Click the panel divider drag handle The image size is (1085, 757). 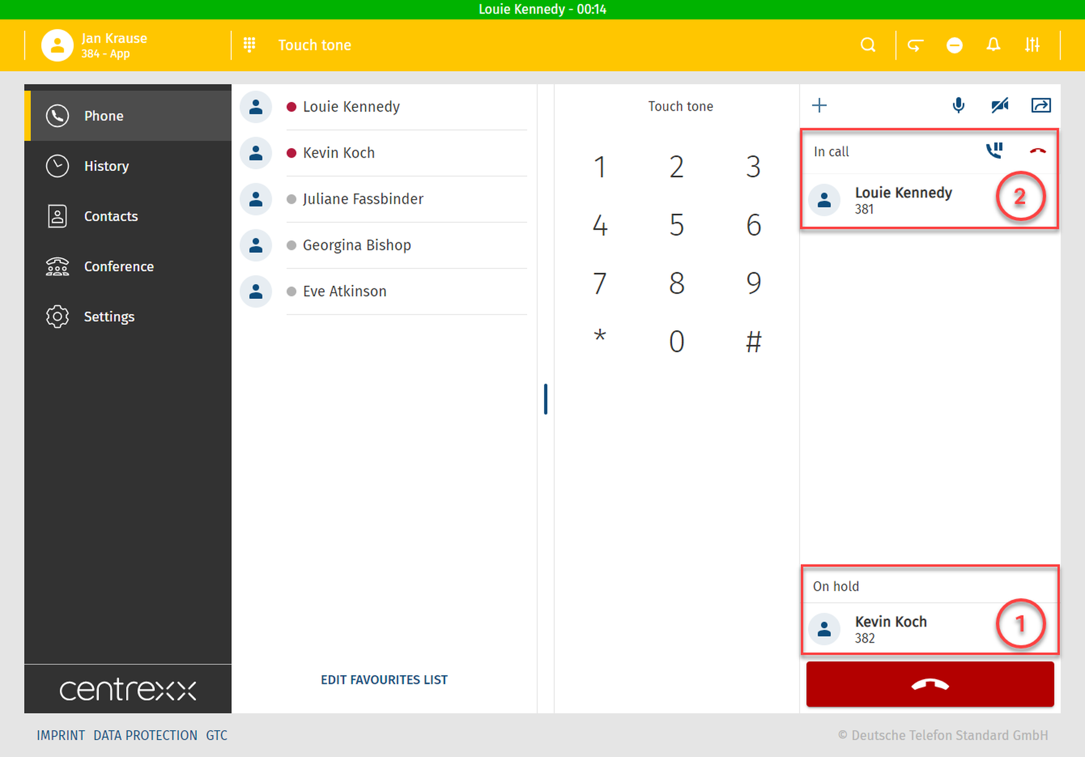[x=546, y=399]
